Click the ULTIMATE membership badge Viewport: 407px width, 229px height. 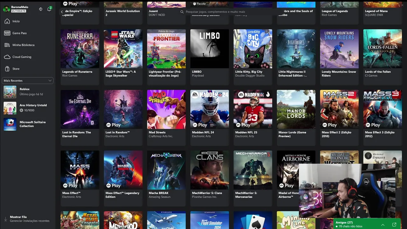[x=18, y=11]
